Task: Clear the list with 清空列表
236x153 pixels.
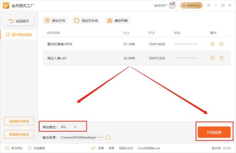Action: pos(118,20)
